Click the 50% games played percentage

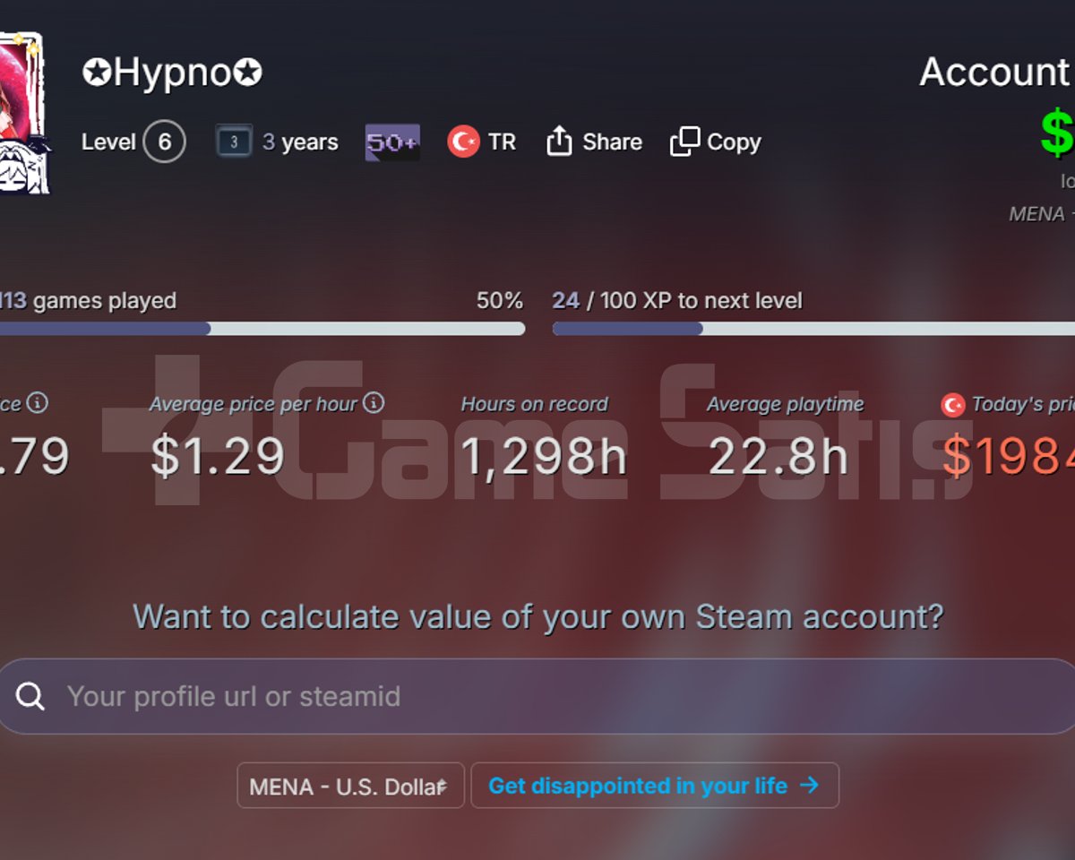(x=500, y=300)
